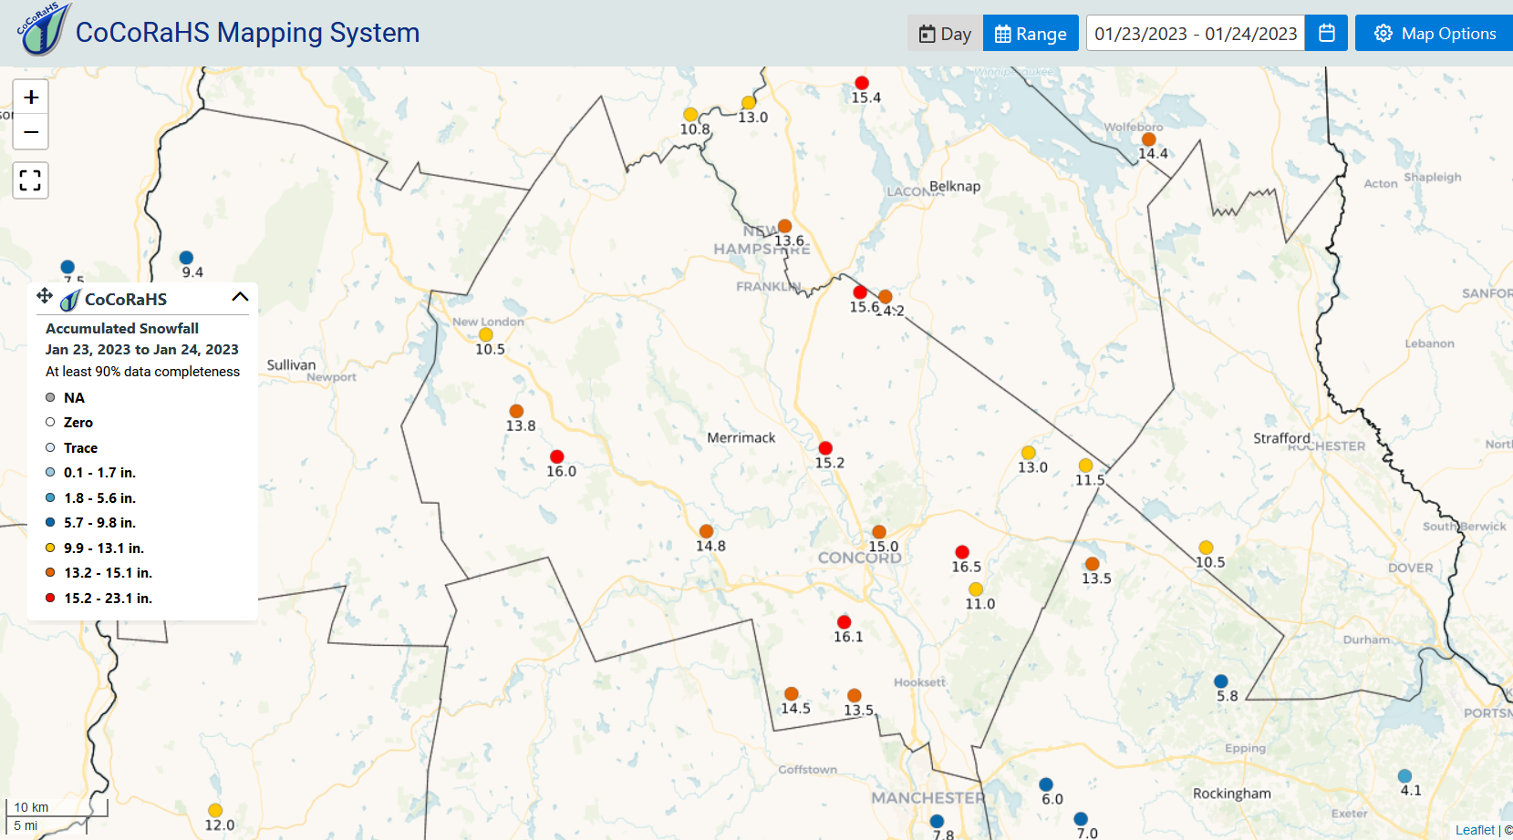Click the 14.5 orange station marker
Viewport: 1513px width, 840px height.
coord(792,694)
